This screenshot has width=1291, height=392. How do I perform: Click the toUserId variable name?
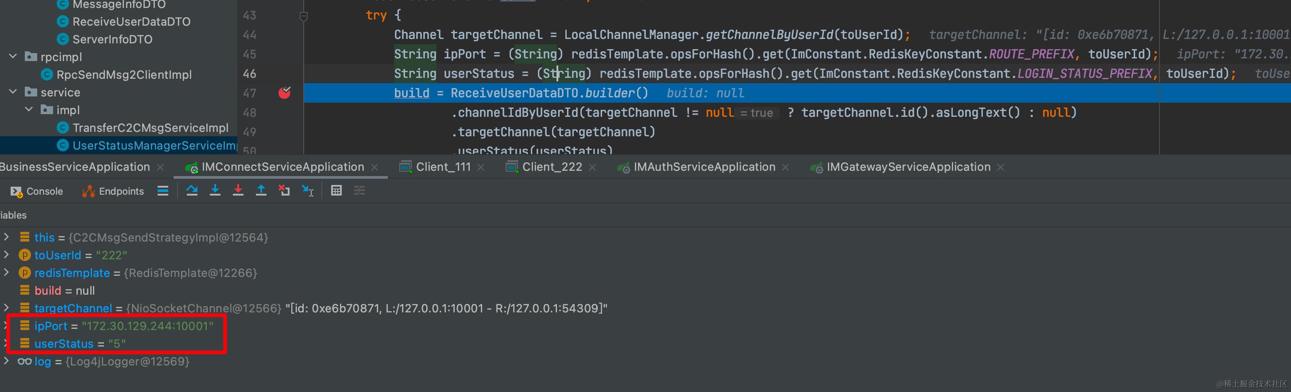(x=58, y=255)
